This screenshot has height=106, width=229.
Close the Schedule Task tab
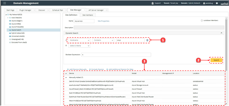[66, 10]
